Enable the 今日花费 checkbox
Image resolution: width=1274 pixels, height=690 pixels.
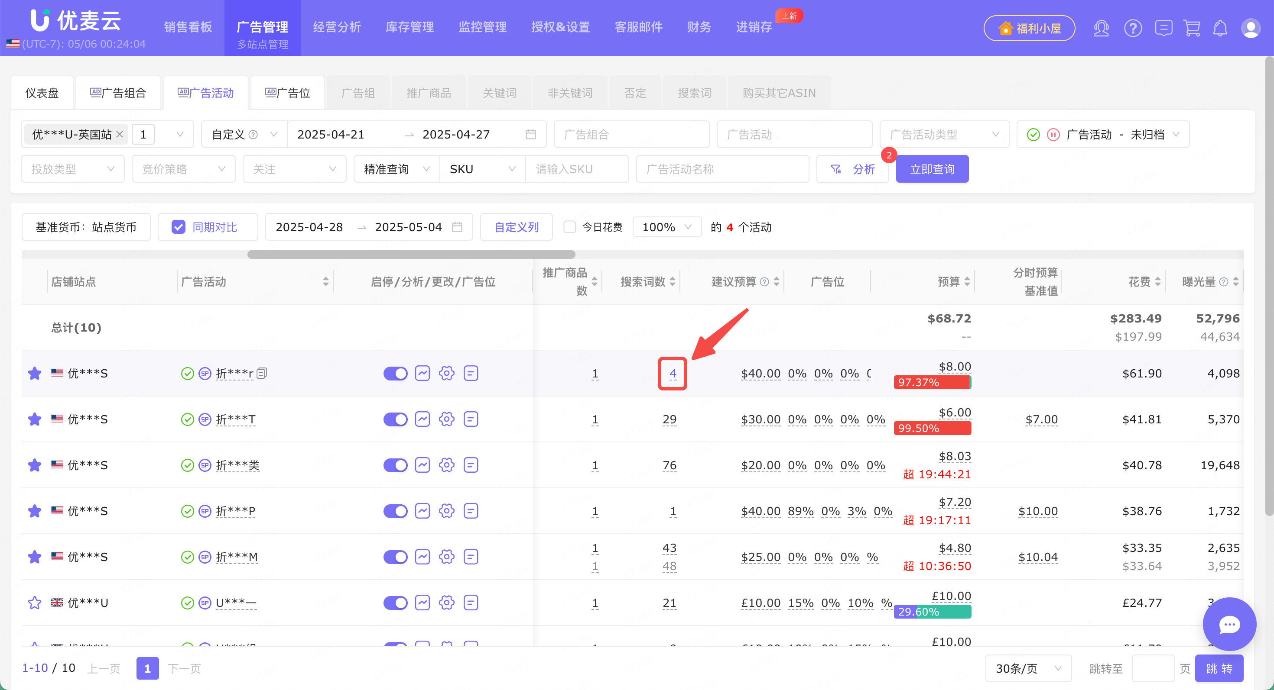pyautogui.click(x=570, y=227)
